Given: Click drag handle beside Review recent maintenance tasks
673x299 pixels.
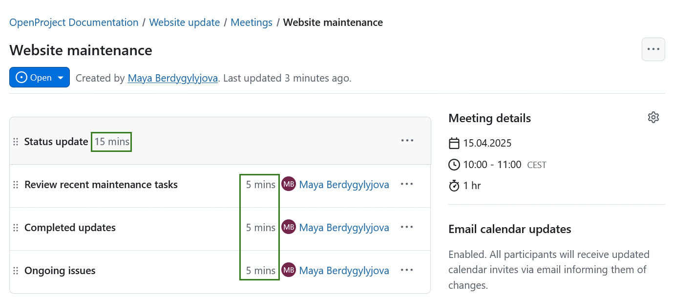Looking at the screenshot, I should pos(16,185).
